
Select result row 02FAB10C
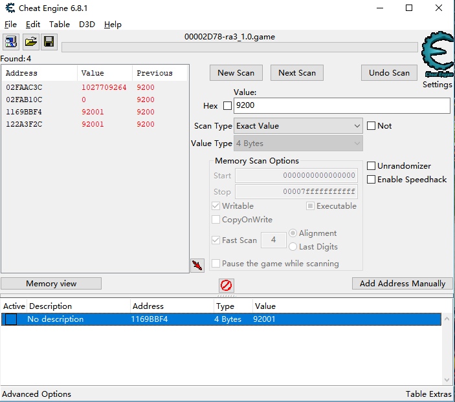click(x=94, y=100)
